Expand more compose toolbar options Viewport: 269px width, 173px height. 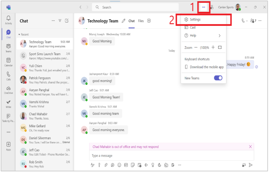click(180, 165)
